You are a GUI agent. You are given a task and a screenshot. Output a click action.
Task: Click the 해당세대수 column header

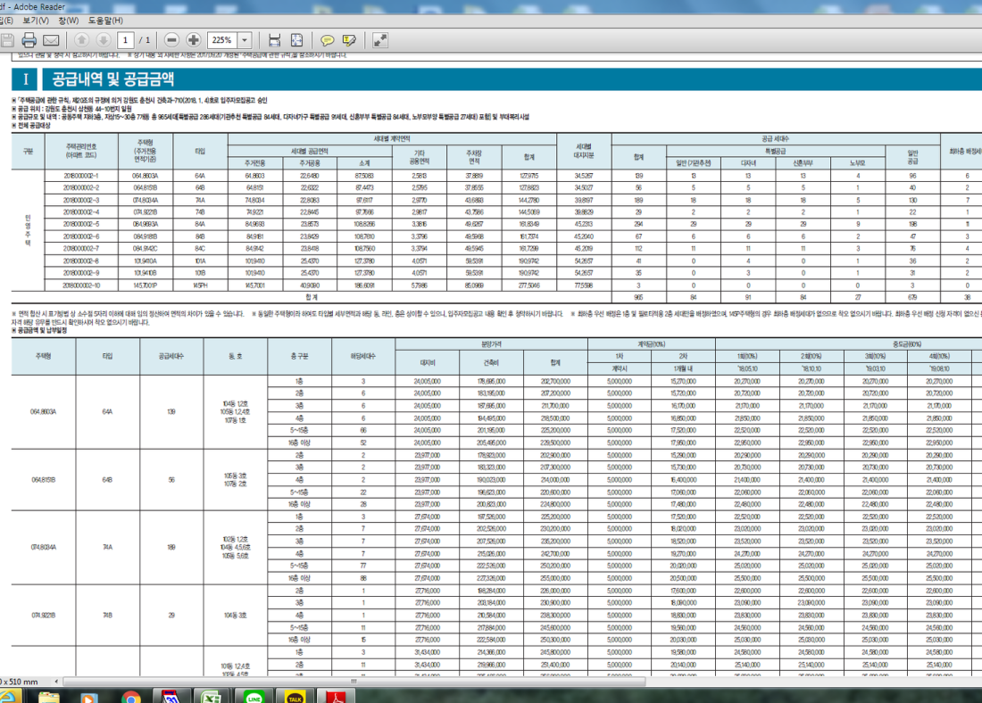click(x=363, y=356)
